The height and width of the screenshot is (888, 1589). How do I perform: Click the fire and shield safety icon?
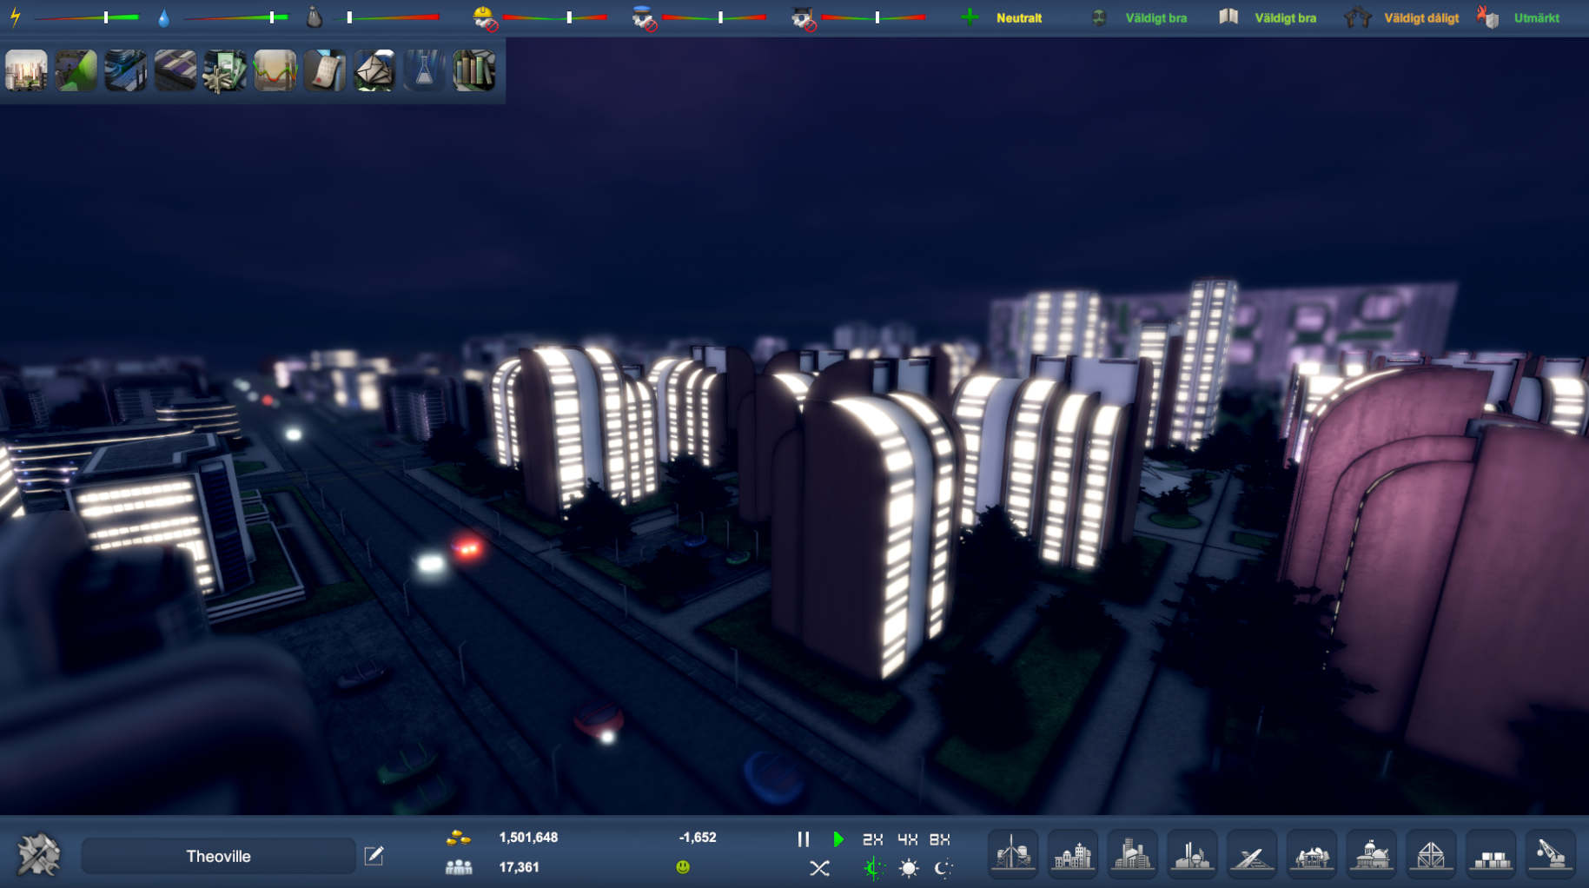(x=1487, y=17)
